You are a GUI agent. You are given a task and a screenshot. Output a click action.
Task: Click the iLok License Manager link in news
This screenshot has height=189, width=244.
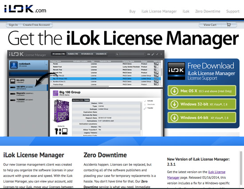(x=216, y=172)
